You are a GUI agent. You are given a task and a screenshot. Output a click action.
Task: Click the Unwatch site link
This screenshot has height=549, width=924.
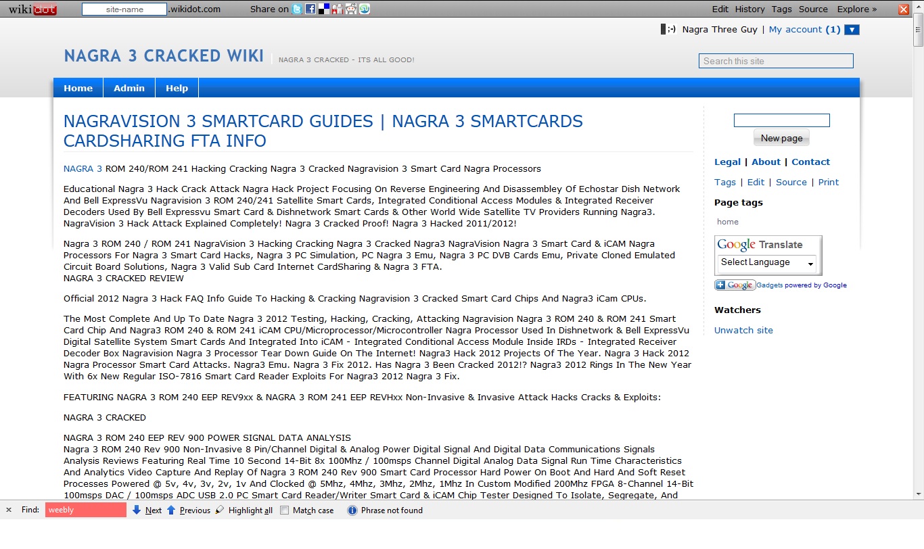tap(743, 331)
